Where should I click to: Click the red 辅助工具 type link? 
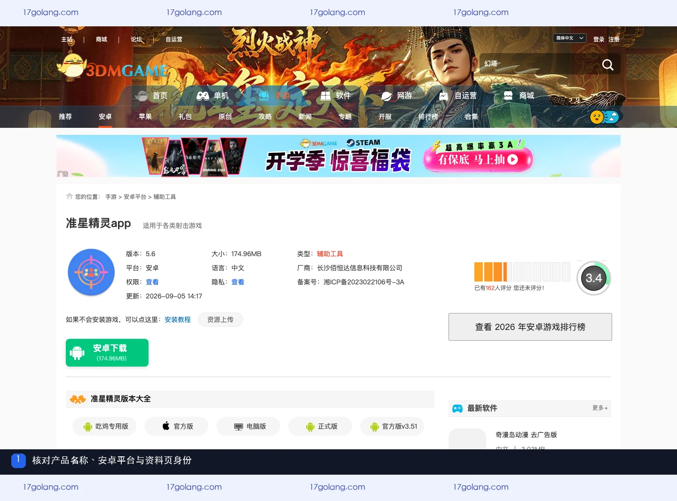coord(330,254)
